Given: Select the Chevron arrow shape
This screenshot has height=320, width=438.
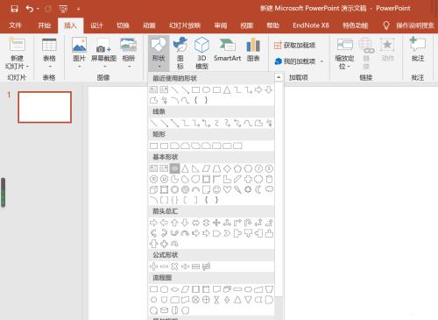Looking at the screenshot, I should tap(227, 233).
